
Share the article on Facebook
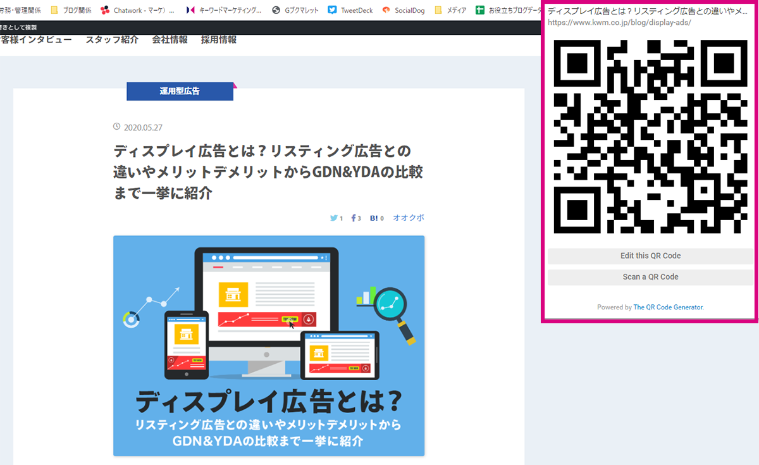[356, 218]
